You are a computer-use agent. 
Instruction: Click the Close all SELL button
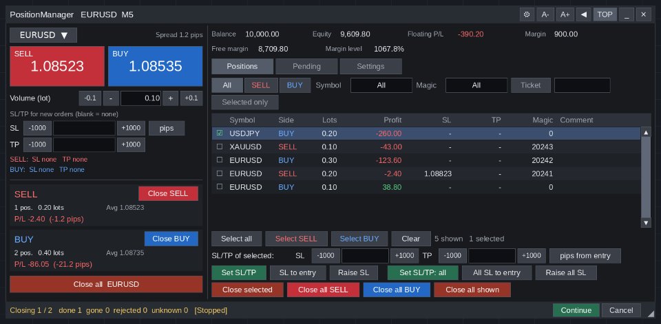(x=324, y=290)
